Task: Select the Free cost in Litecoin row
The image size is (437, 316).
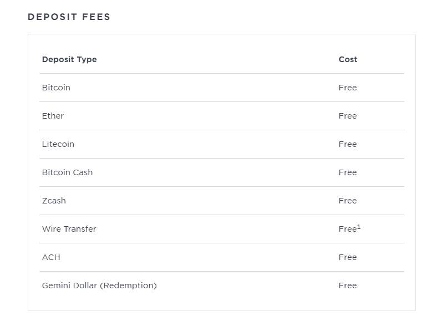Action: (348, 144)
